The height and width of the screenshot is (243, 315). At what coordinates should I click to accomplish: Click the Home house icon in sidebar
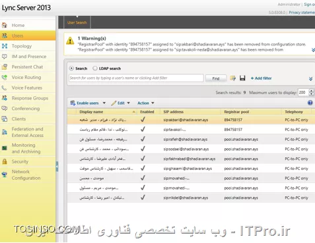[x=5, y=25]
